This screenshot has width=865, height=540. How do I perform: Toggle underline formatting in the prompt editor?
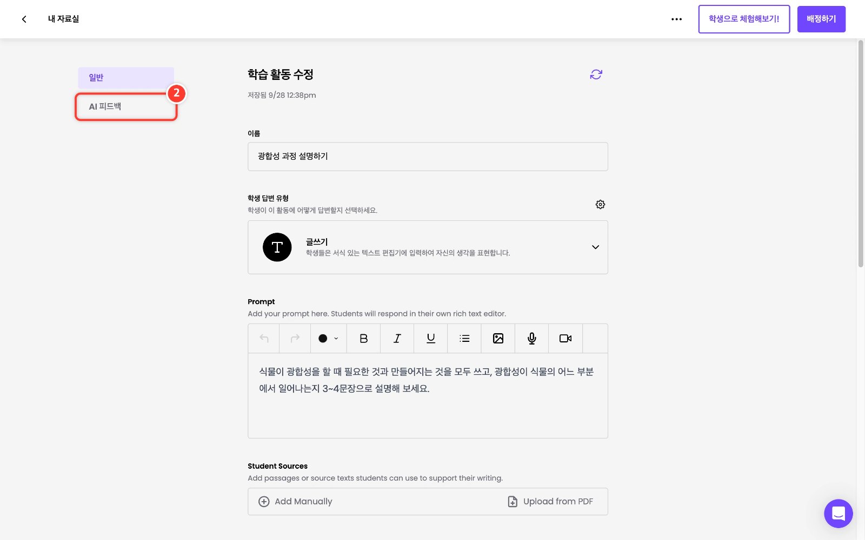coord(431,338)
